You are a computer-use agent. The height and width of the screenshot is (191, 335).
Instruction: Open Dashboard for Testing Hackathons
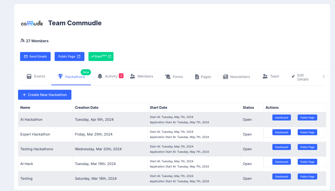[x=281, y=147]
